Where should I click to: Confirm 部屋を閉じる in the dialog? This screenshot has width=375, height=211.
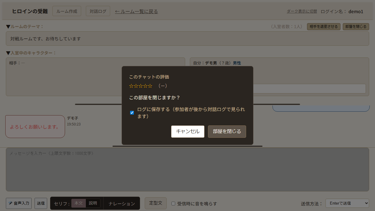coord(227,131)
